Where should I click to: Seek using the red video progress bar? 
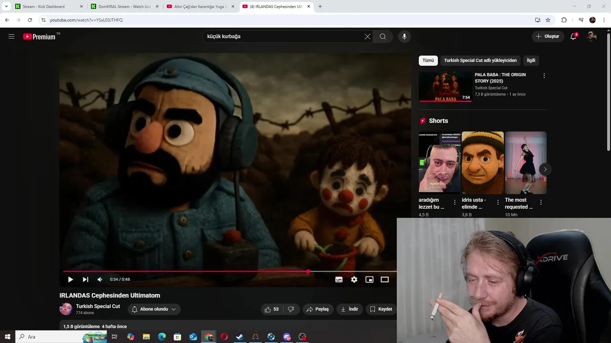coord(230,272)
